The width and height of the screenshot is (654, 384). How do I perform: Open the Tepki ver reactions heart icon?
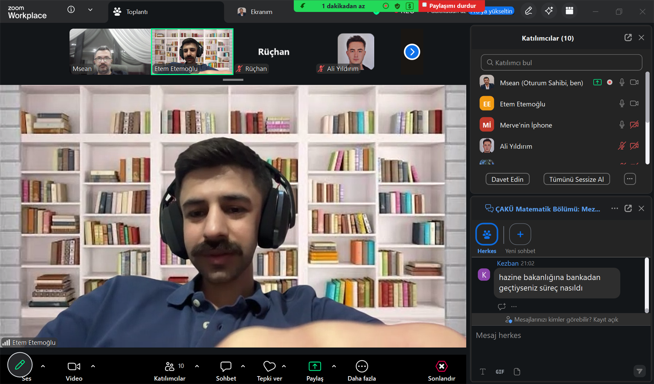(x=269, y=366)
